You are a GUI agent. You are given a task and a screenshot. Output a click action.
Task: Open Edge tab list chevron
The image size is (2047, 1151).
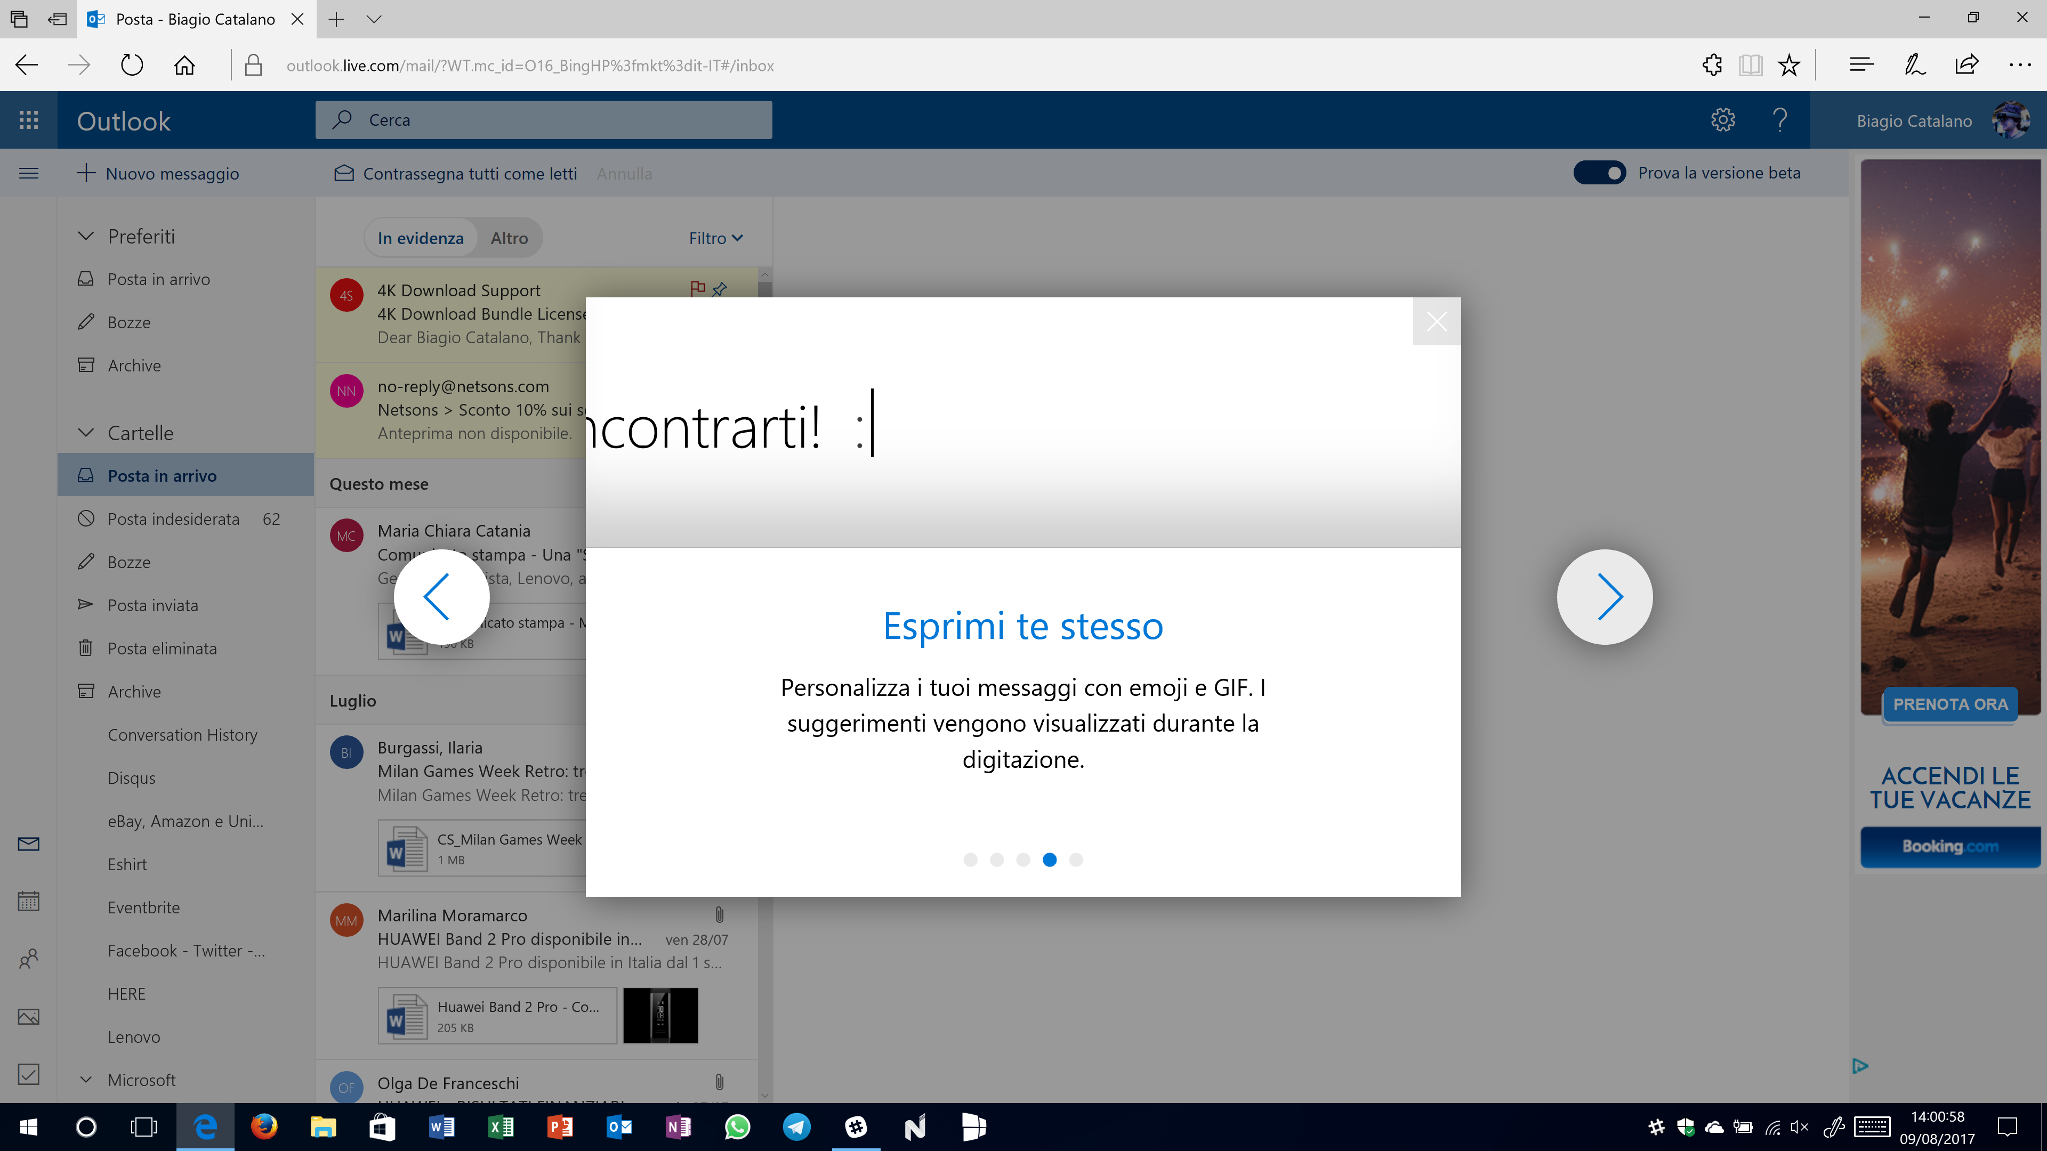pos(374,19)
